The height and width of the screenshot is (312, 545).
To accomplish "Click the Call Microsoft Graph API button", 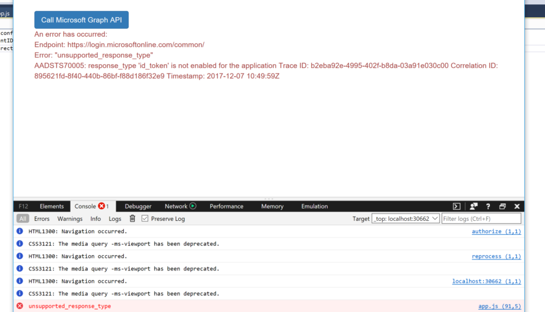I will click(x=81, y=20).
